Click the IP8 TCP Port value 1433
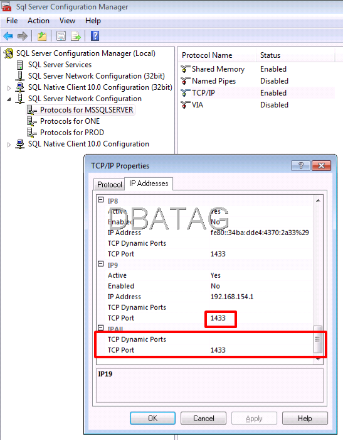 (x=218, y=254)
